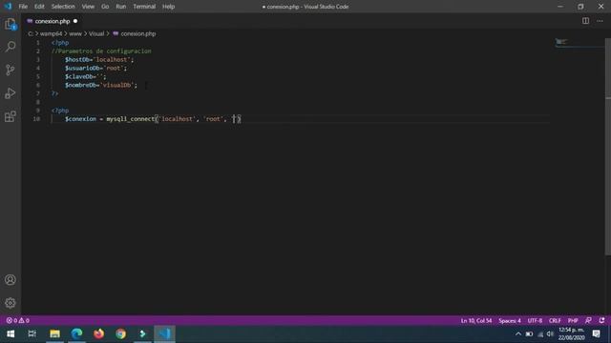Launch Firefox from the taskbar
This screenshot has height=343, width=611.
98,334
